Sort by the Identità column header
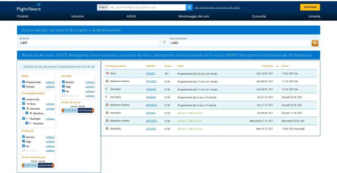The width and height of the screenshot is (337, 173). click(x=151, y=66)
